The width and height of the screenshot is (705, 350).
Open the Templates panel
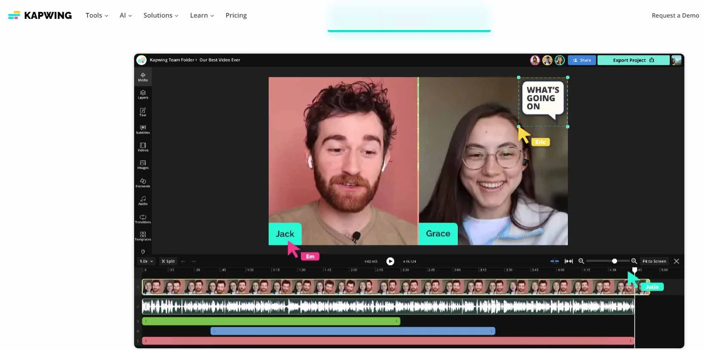coord(143,236)
